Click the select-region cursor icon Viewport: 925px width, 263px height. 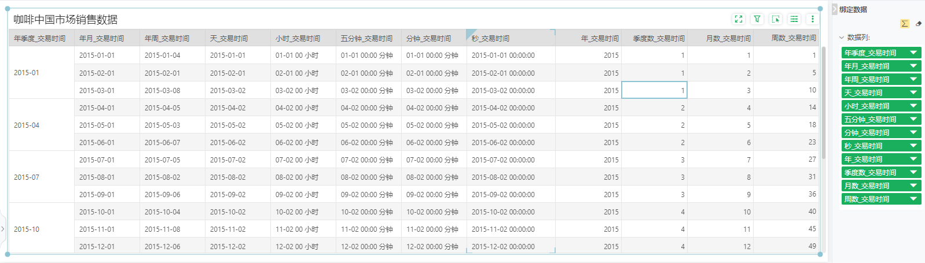[x=776, y=19]
